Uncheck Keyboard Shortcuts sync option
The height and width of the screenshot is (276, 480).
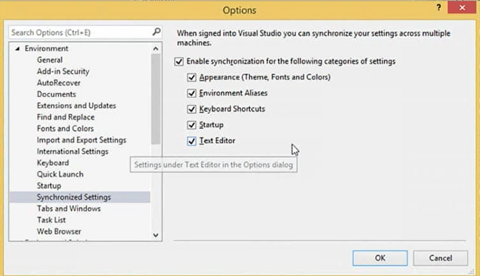pyautogui.click(x=192, y=109)
